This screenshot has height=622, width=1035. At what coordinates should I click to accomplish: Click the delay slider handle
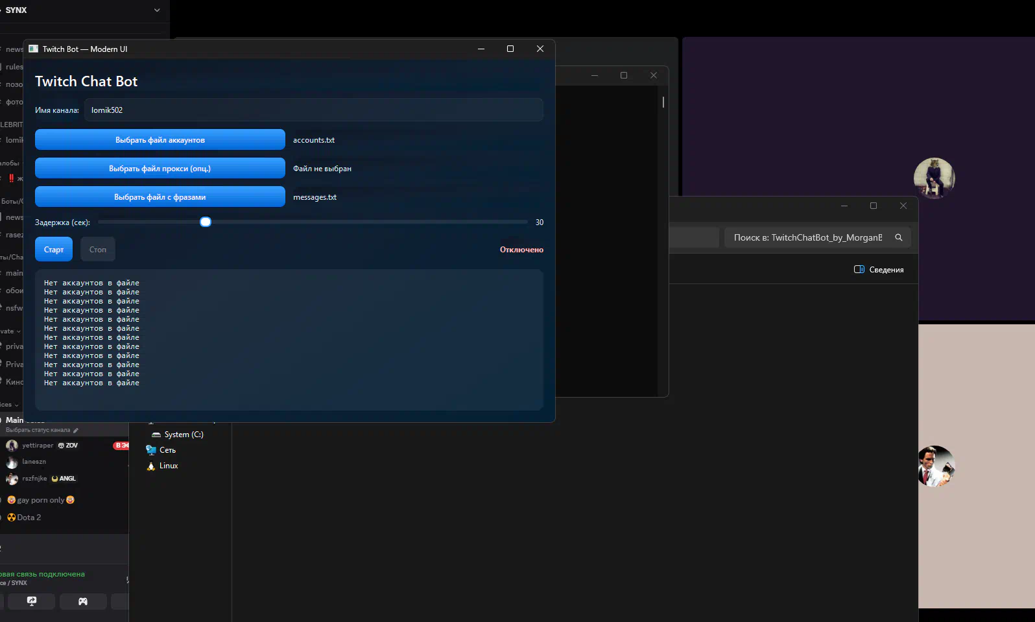(x=206, y=222)
